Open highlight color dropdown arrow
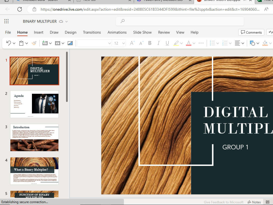The image size is (273, 205). pyautogui.click(x=182, y=43)
